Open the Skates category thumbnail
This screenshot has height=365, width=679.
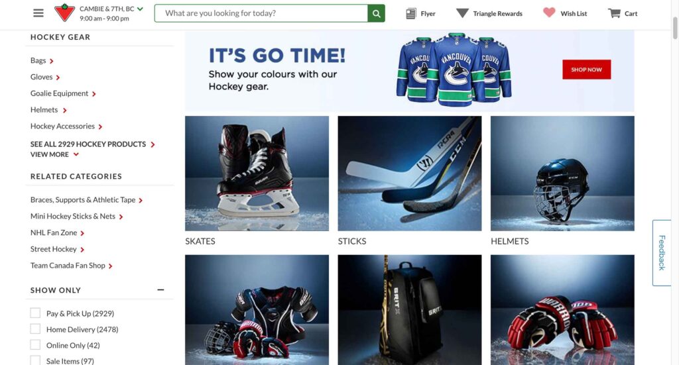[257, 173]
